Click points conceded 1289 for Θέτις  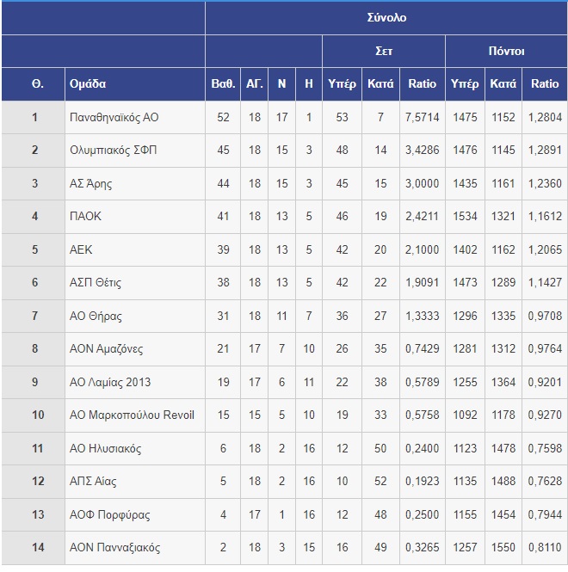pyautogui.click(x=503, y=282)
